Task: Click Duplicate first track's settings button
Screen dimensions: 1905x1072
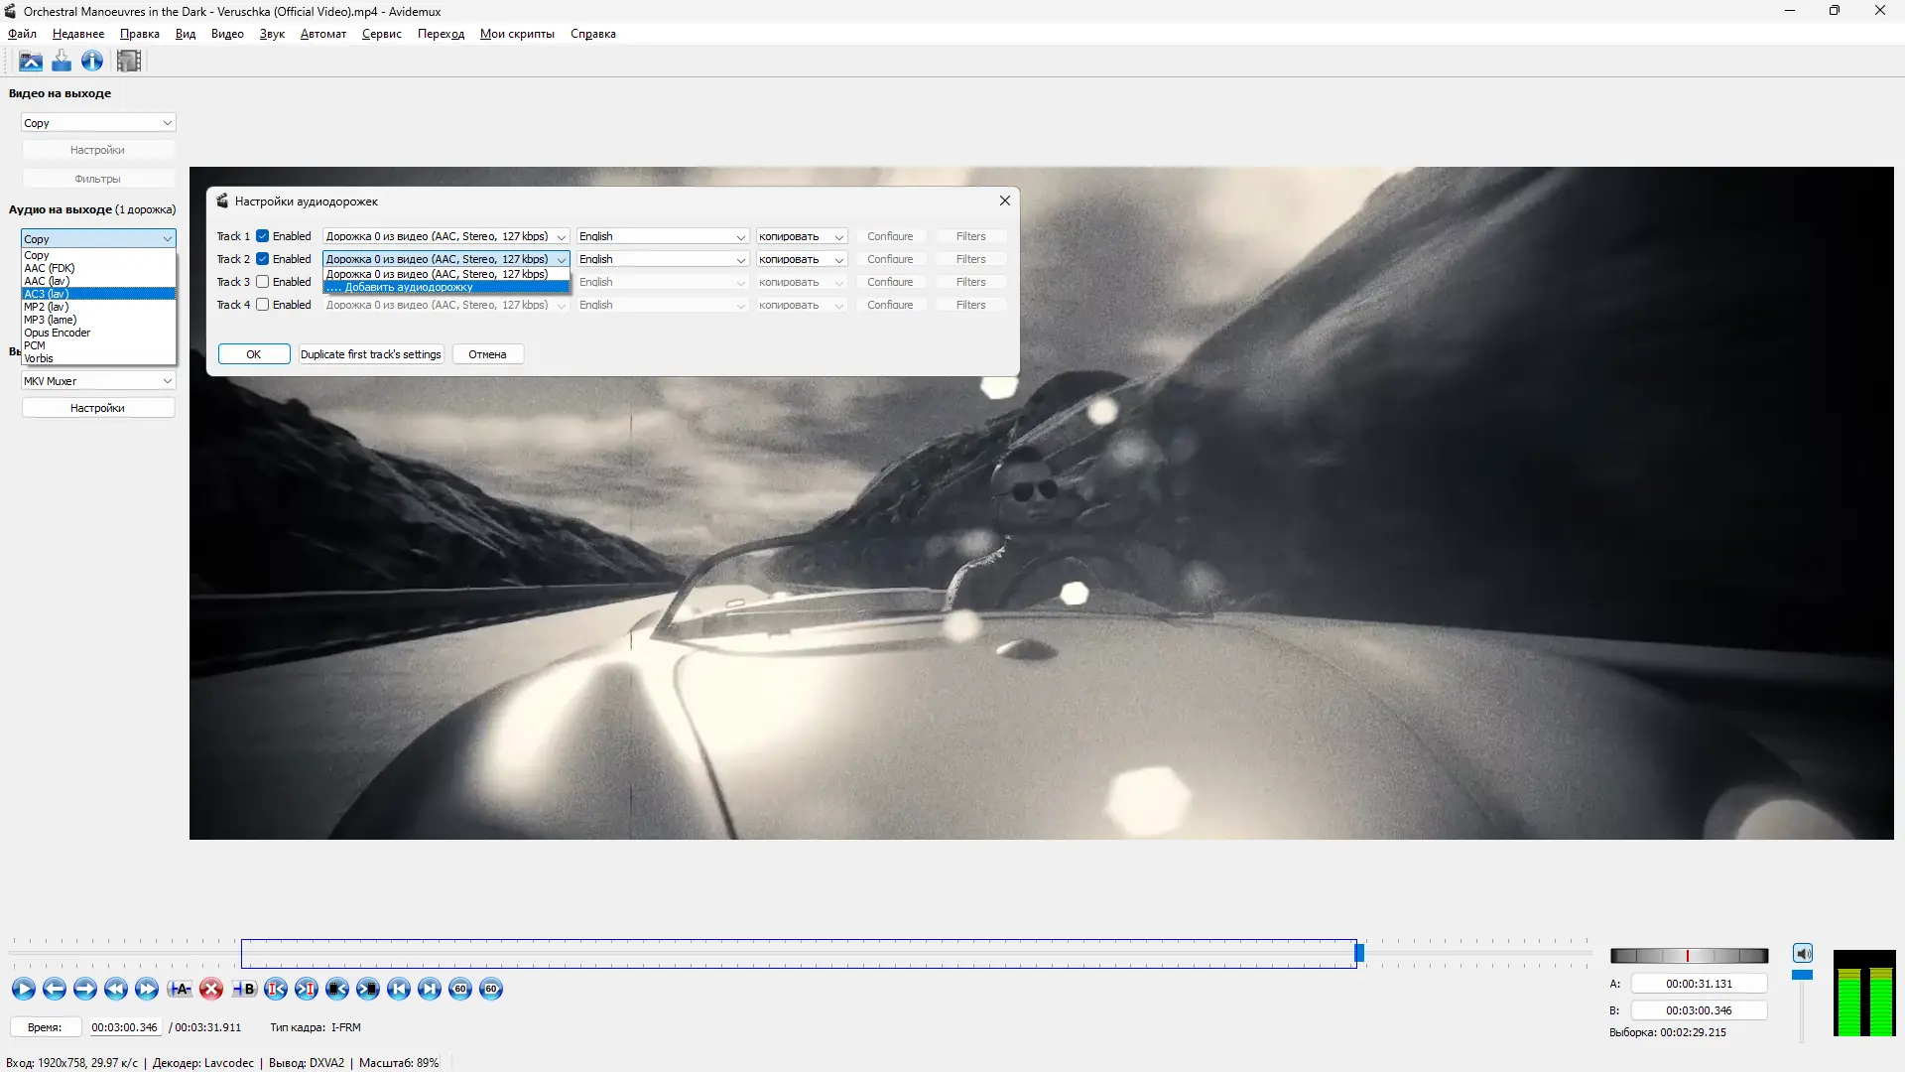Action: click(x=370, y=353)
